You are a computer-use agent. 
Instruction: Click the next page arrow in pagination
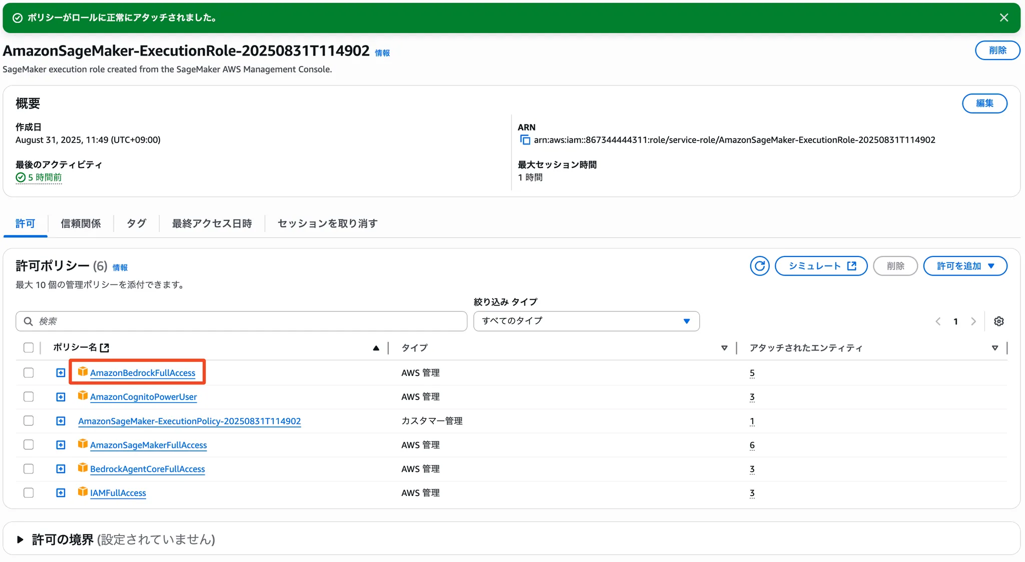[973, 321]
